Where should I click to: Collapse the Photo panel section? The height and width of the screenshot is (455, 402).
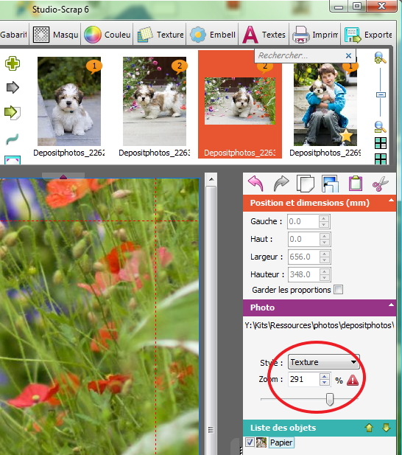coord(391,305)
